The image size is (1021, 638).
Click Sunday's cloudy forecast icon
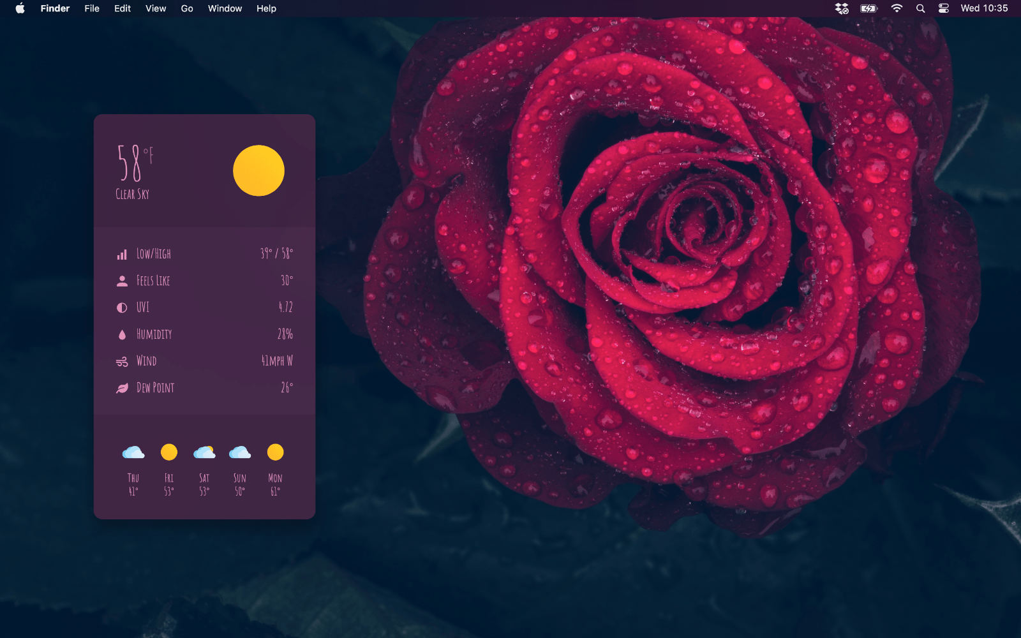pyautogui.click(x=240, y=452)
